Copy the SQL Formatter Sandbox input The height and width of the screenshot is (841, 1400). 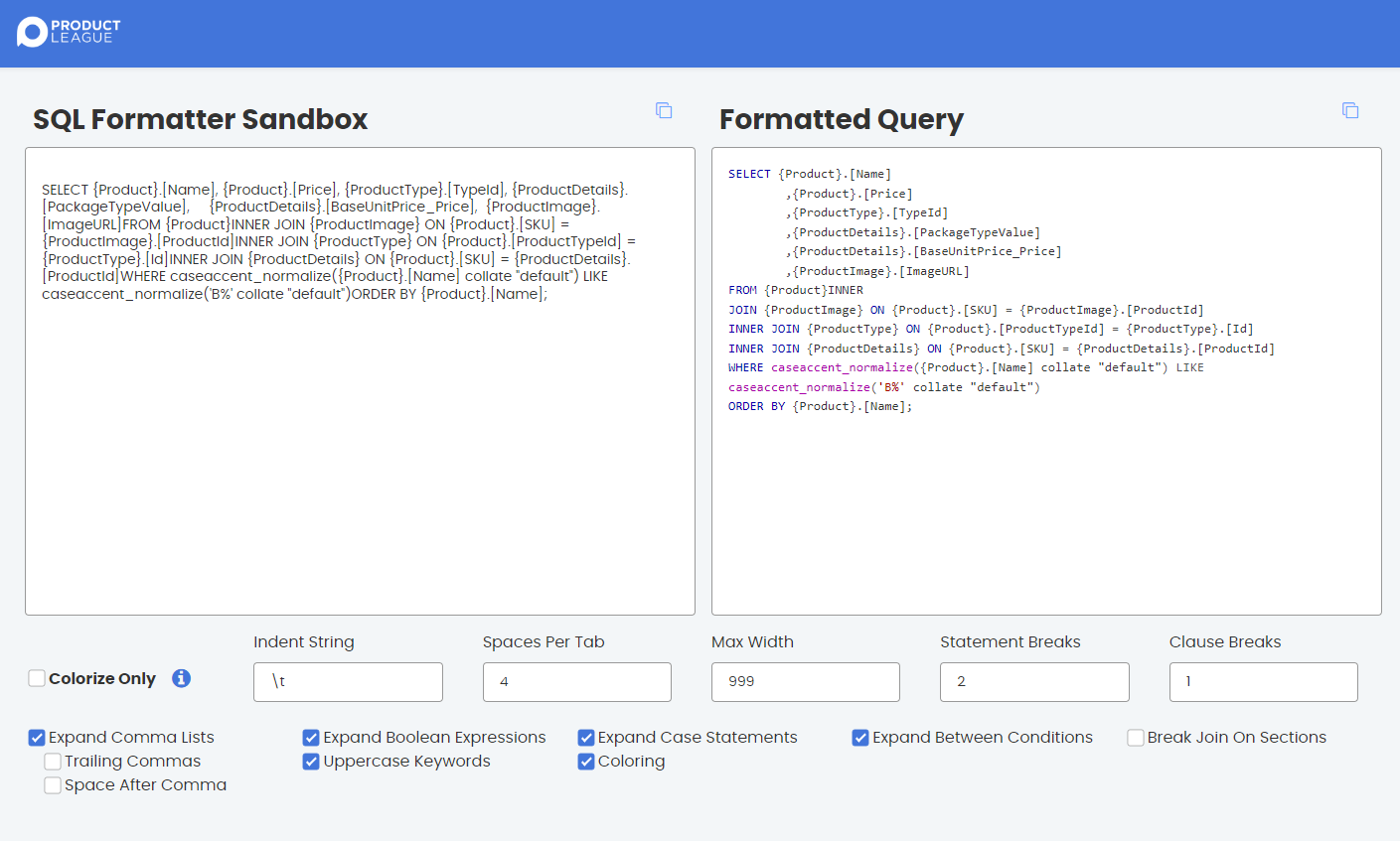pyautogui.click(x=664, y=110)
